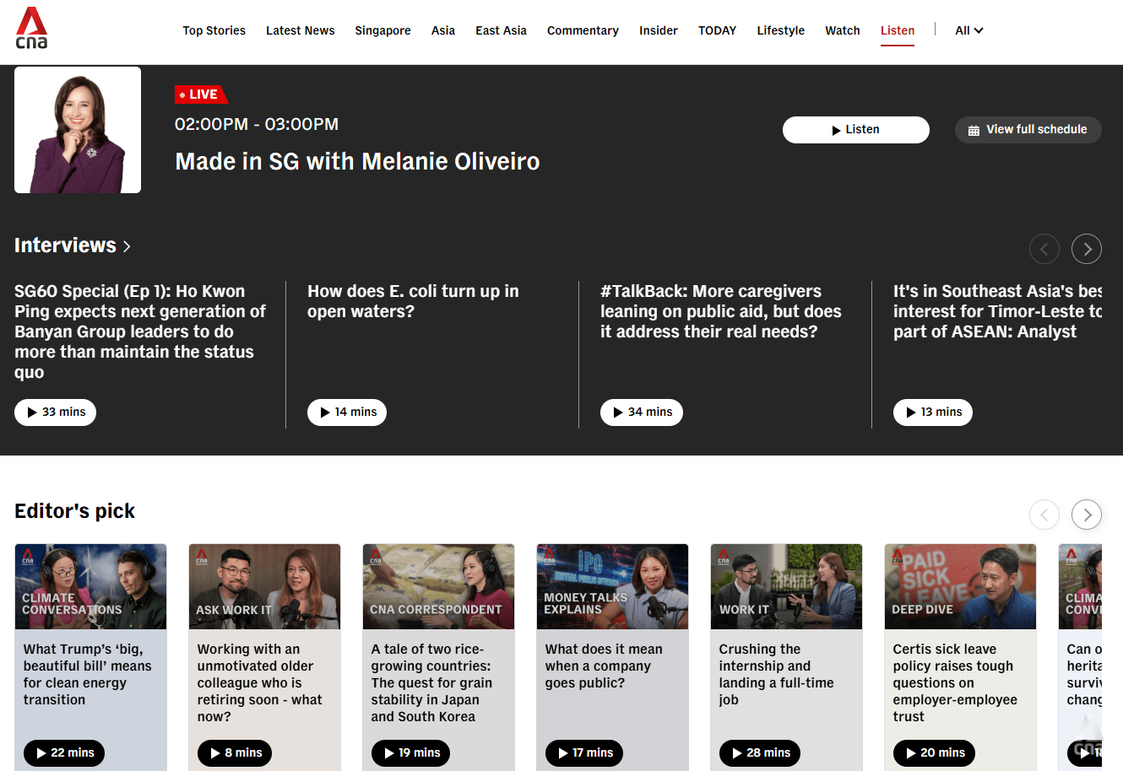This screenshot has width=1123, height=771.
Task: Open Top Stories section
Action: tap(214, 30)
